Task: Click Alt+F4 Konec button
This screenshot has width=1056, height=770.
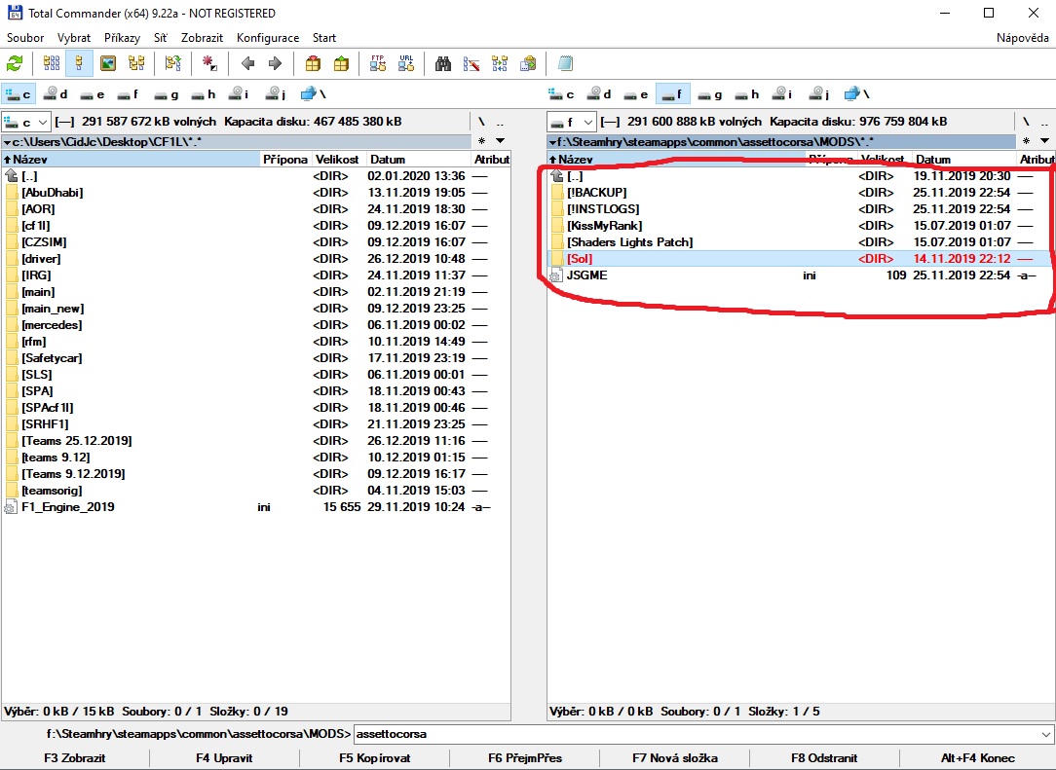Action: tap(978, 758)
